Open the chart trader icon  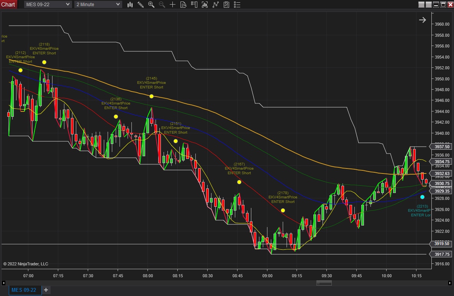[x=194, y=5]
